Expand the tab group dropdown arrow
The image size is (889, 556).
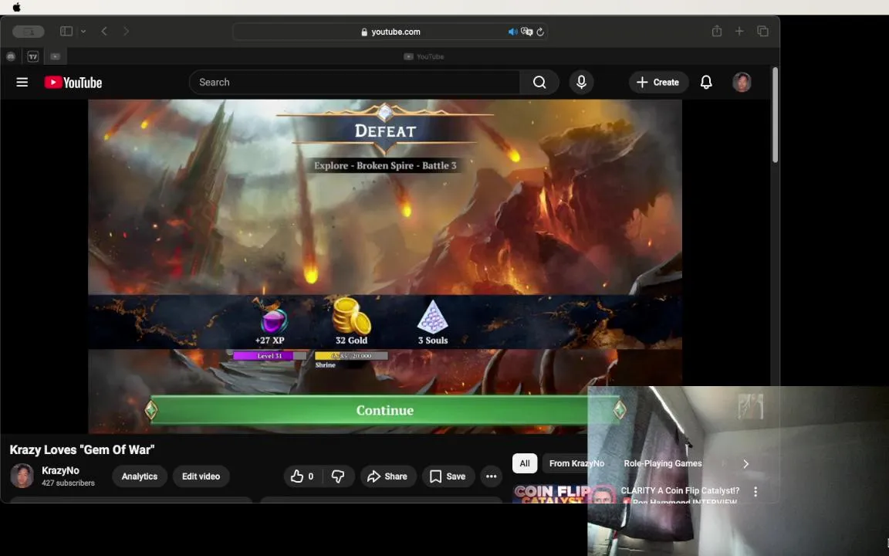83,31
